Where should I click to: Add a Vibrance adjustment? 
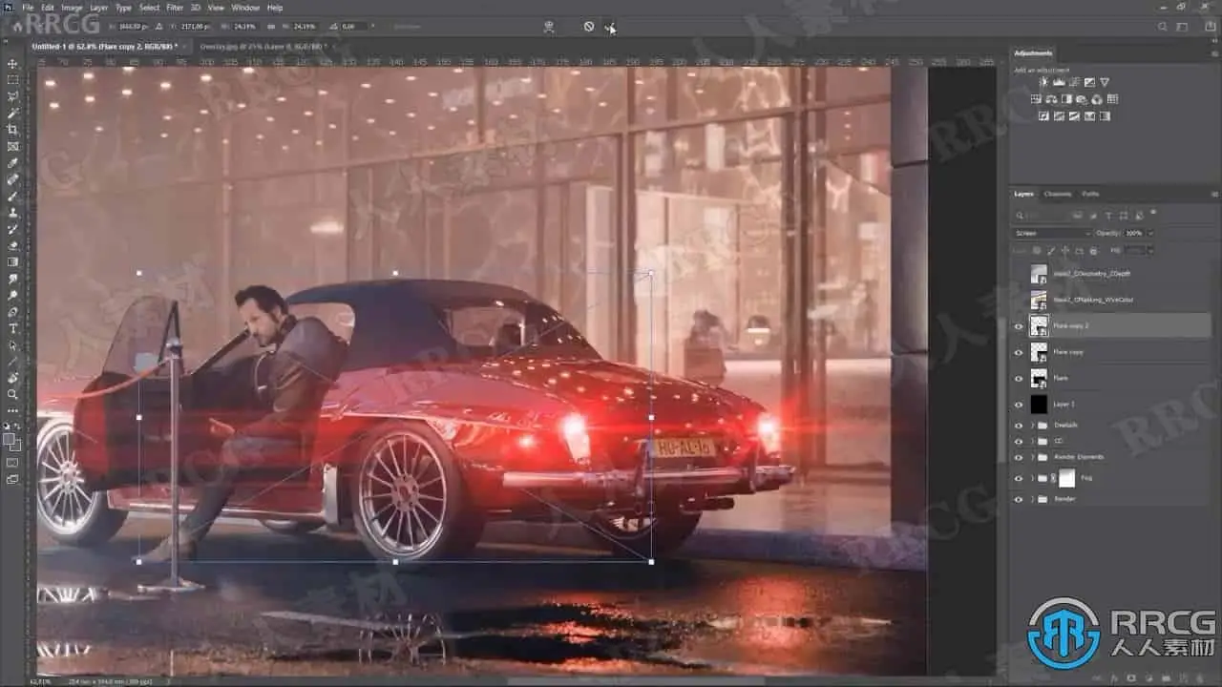coord(1105,83)
